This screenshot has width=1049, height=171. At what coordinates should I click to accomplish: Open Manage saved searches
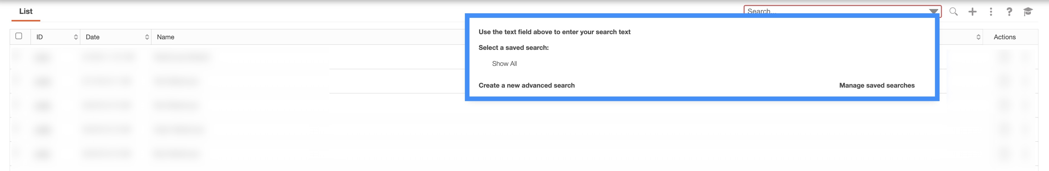(877, 85)
